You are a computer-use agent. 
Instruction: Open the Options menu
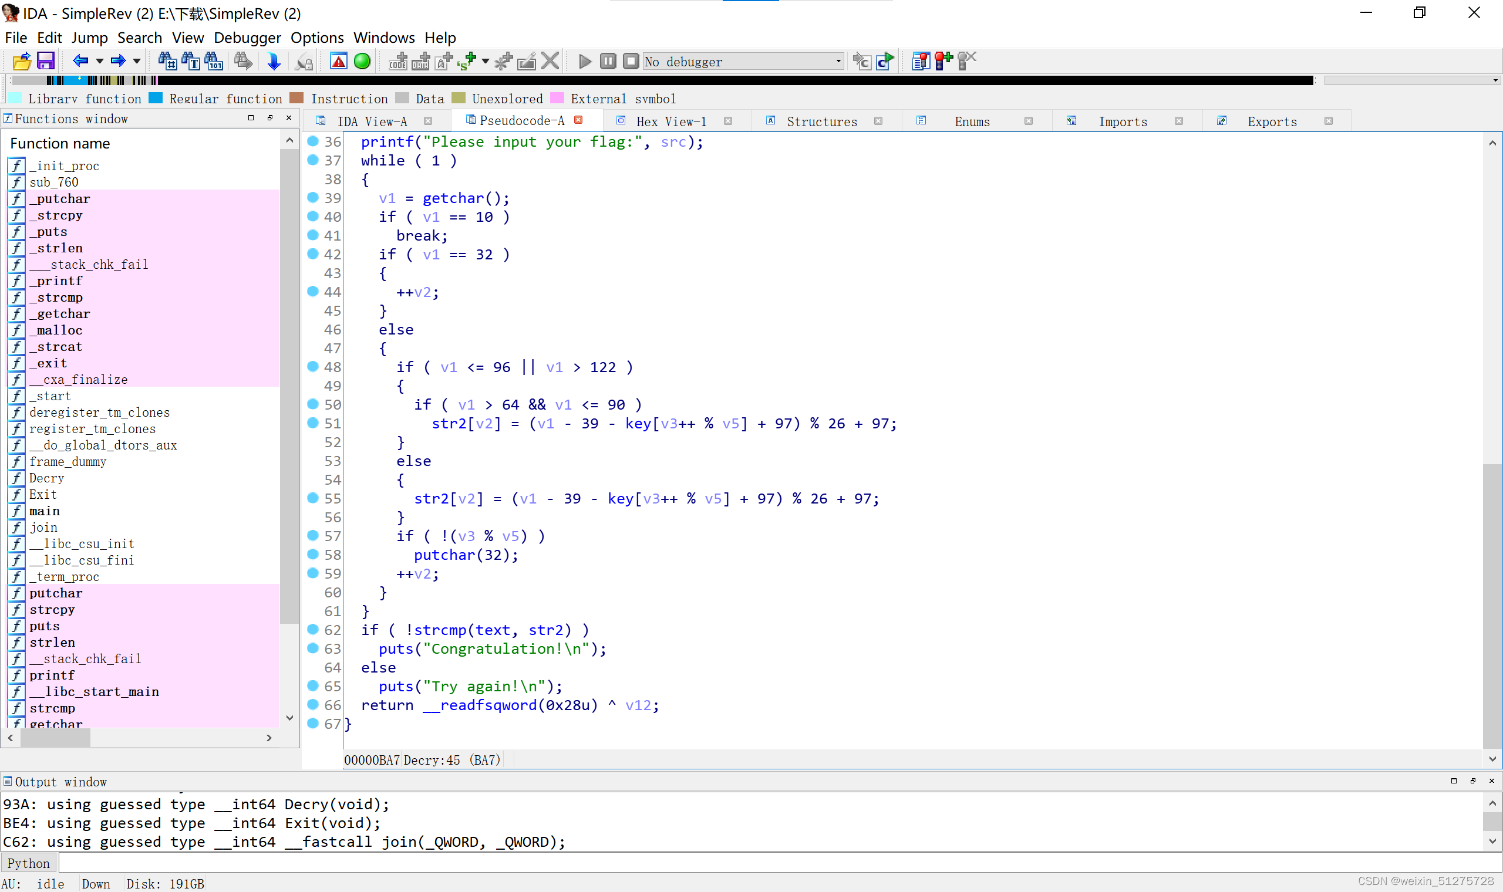(317, 38)
